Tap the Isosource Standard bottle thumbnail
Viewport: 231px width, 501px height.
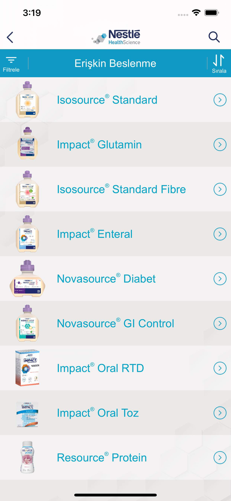coord(27,100)
